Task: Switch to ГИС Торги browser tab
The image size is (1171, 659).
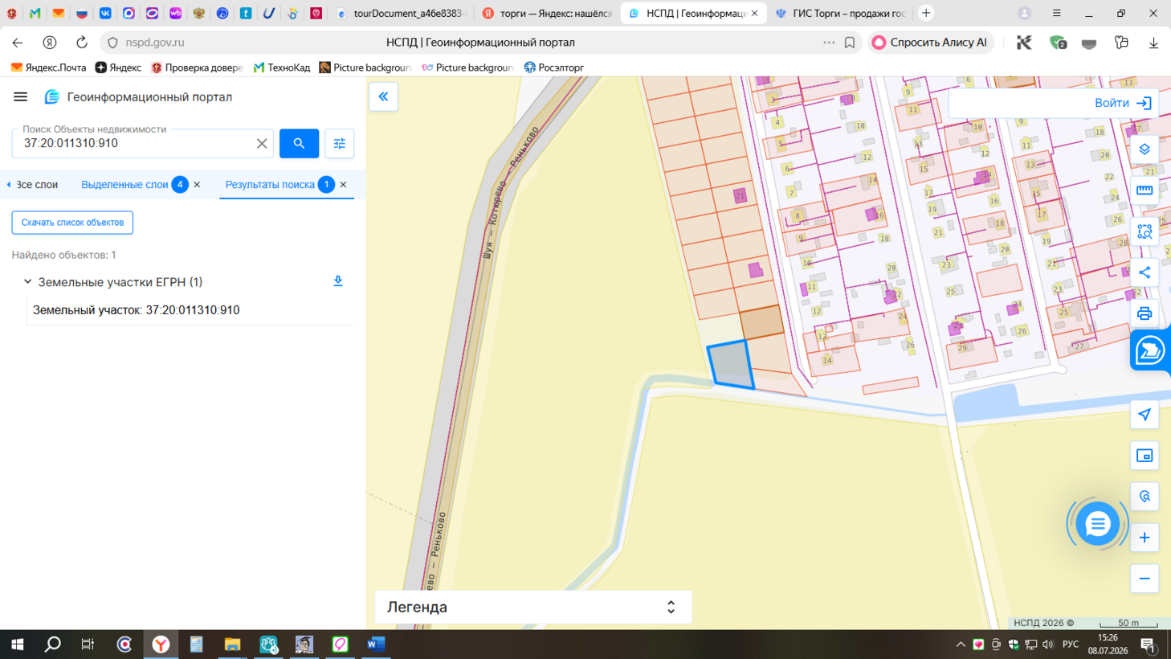Action: 840,13
